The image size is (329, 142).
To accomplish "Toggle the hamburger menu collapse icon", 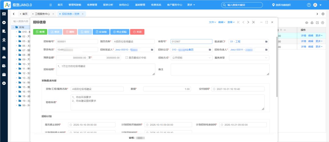I will [x=51, y=5].
